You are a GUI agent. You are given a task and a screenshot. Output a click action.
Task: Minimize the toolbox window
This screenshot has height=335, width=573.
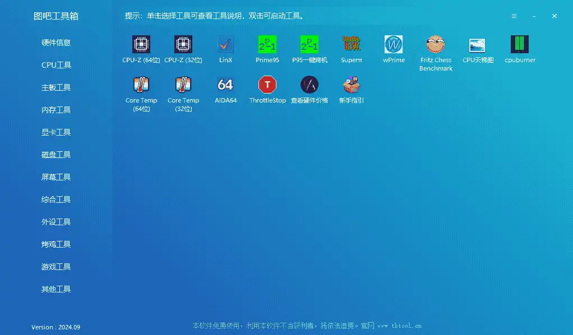534,16
